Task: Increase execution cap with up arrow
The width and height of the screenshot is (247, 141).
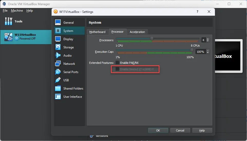Action: [208, 50]
